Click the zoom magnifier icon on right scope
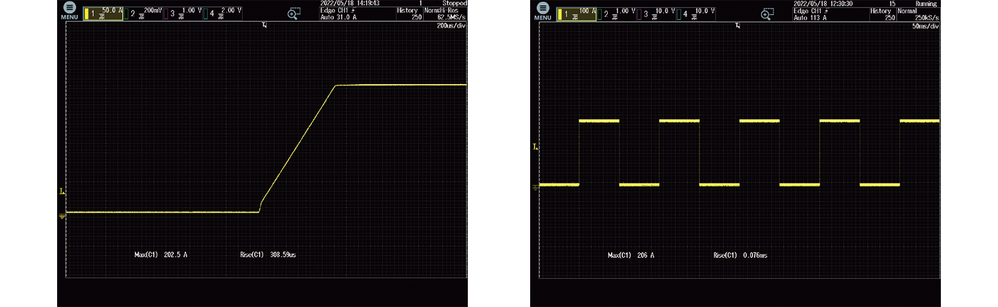Image resolution: width=998 pixels, height=307 pixels. (766, 13)
